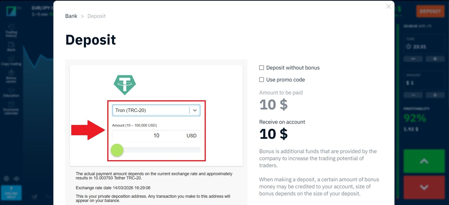Expand the currency chevron next to USD field
Viewport: 449px width, 205px height.
click(x=194, y=110)
